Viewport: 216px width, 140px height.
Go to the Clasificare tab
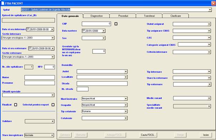coord(176,16)
